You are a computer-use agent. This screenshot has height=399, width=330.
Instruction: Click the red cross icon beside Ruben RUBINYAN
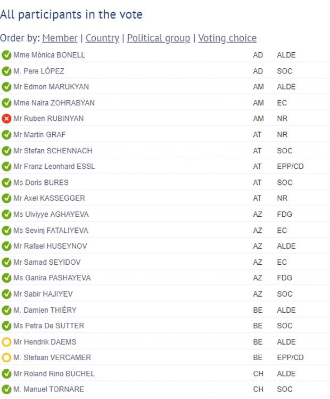pyautogui.click(x=6, y=119)
